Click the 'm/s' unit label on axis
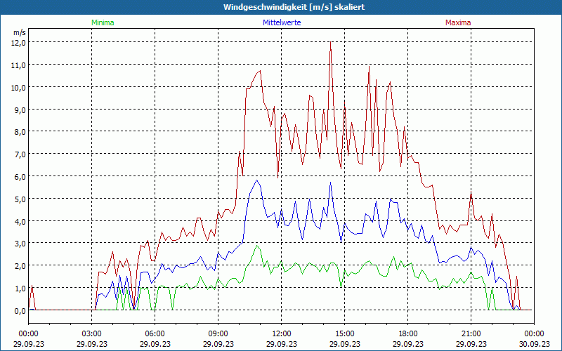This screenshot has height=351, width=562. click(20, 32)
